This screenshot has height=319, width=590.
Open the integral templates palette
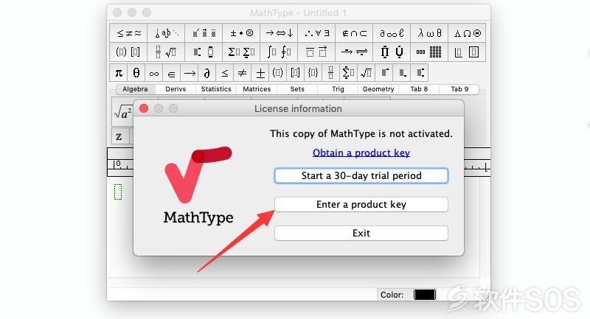pos(279,52)
